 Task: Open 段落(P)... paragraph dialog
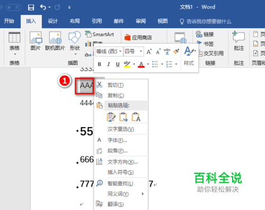point(121,151)
